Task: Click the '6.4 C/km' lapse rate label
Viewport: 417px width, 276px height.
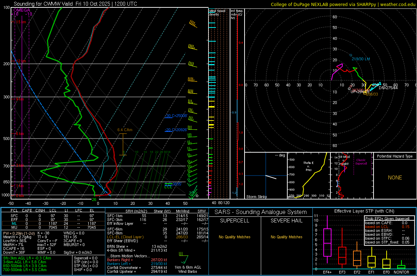Action: click(x=125, y=130)
